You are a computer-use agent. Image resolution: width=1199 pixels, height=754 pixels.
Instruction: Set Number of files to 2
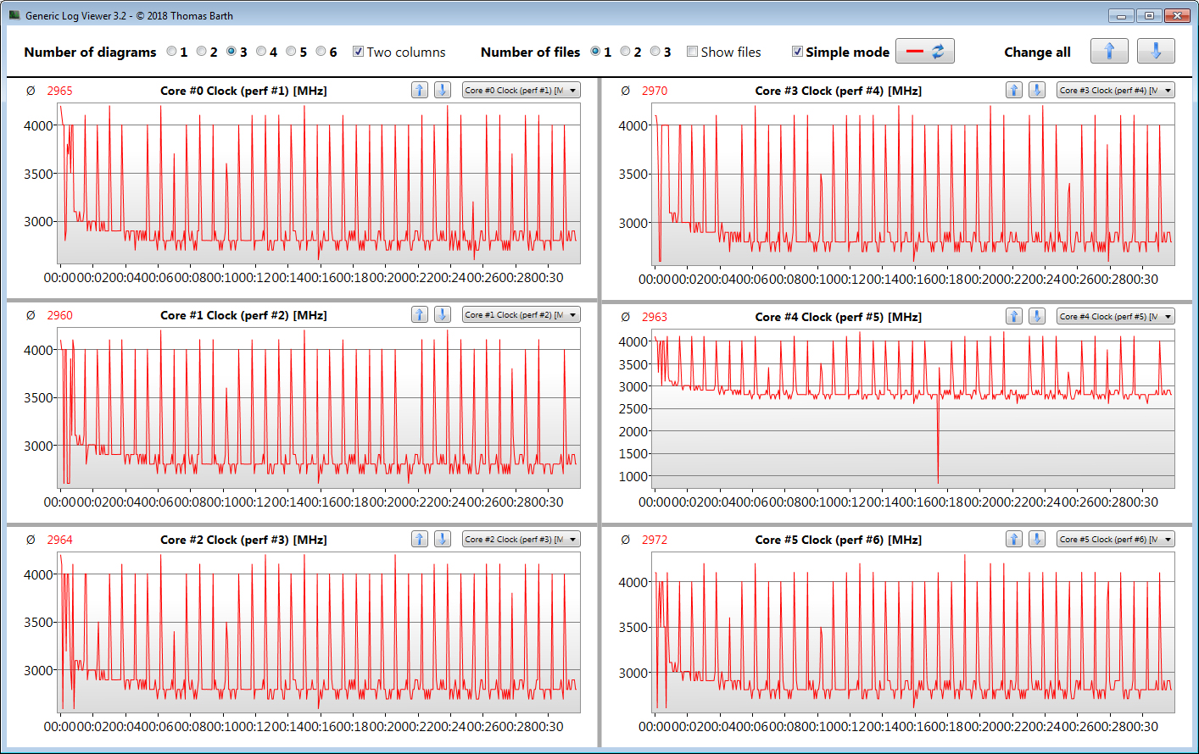point(626,52)
